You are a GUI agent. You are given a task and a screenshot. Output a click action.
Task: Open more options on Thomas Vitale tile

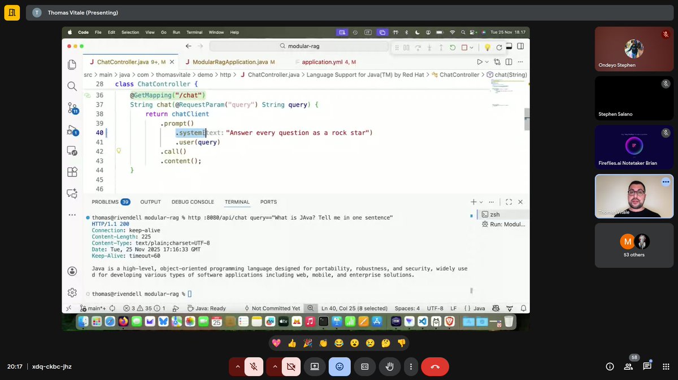tap(666, 182)
